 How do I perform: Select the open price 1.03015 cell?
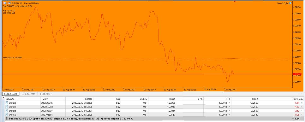[162, 107]
